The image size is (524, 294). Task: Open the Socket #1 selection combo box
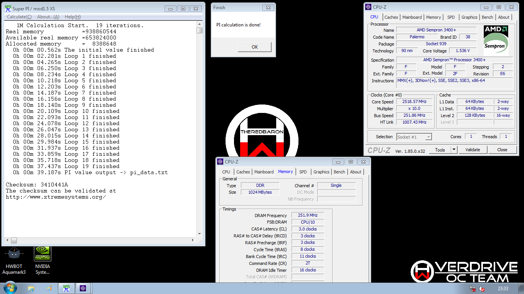pyautogui.click(x=414, y=137)
